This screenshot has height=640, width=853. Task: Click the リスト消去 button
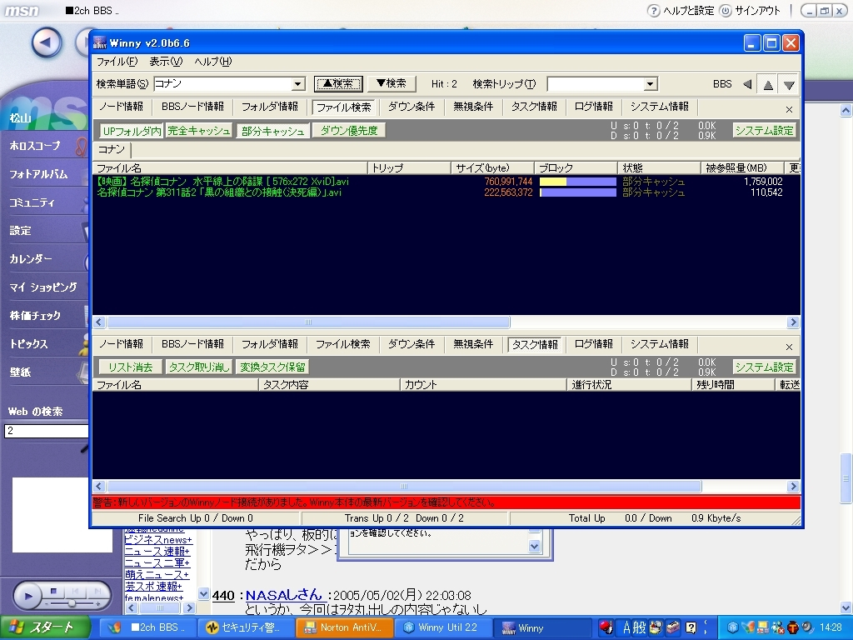(x=131, y=367)
